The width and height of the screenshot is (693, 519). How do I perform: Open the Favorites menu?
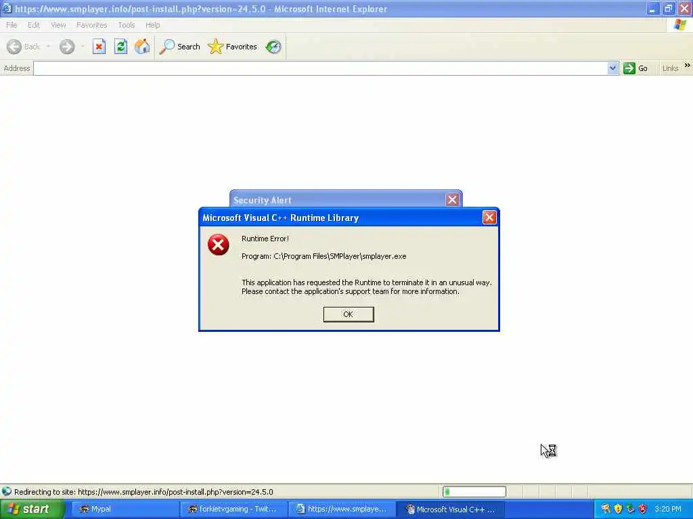pyautogui.click(x=91, y=25)
